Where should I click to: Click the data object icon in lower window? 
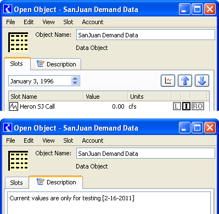[x=18, y=161]
